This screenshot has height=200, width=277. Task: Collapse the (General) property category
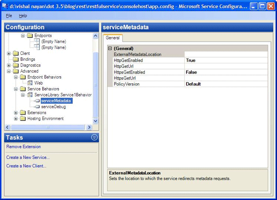pyautogui.click(x=110, y=48)
